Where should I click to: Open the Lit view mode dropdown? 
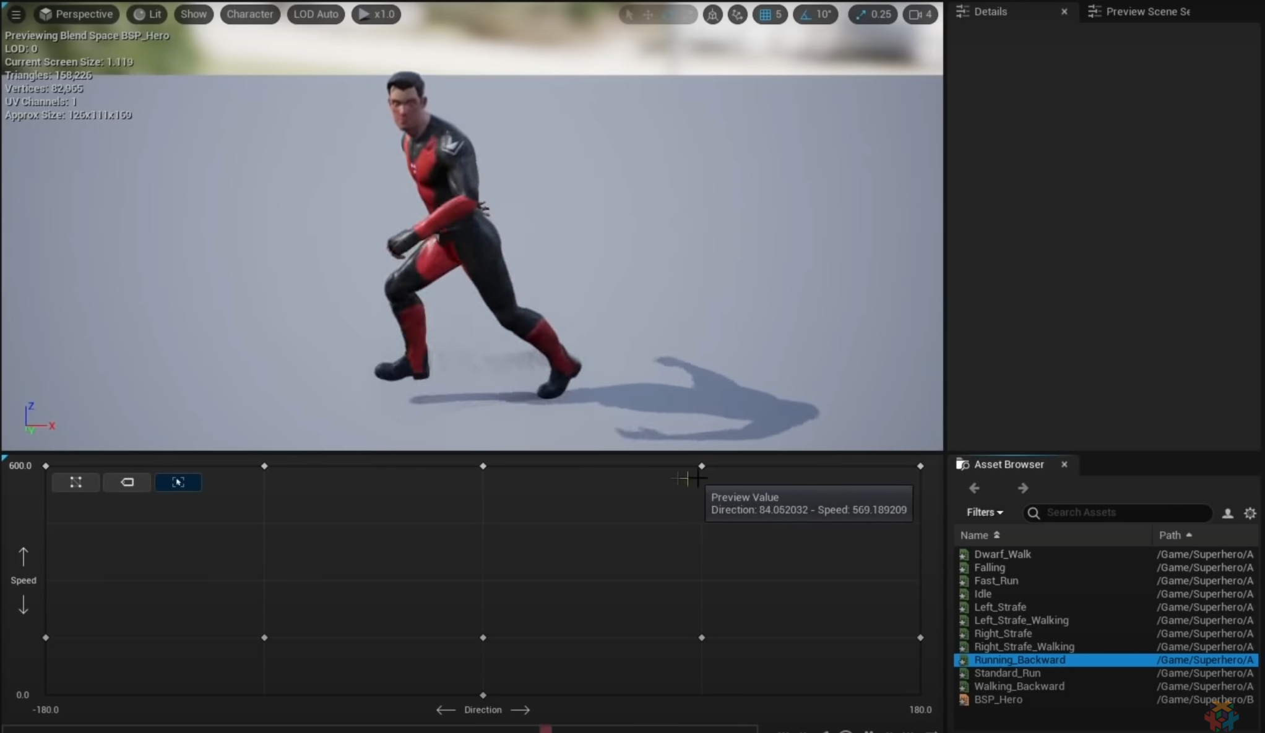coord(147,14)
